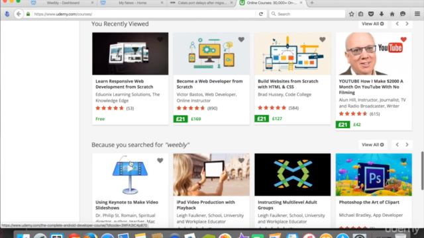The width and height of the screenshot is (424, 238).
Task: Toggle wishlist heart on Using Keynote course
Action: (x=160, y=161)
